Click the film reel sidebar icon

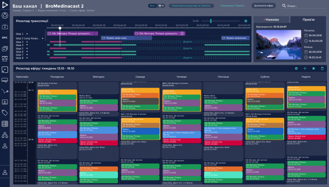pos(5,16)
